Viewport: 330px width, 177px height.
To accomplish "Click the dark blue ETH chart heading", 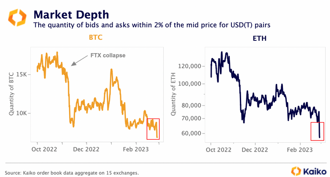I will point(260,39).
